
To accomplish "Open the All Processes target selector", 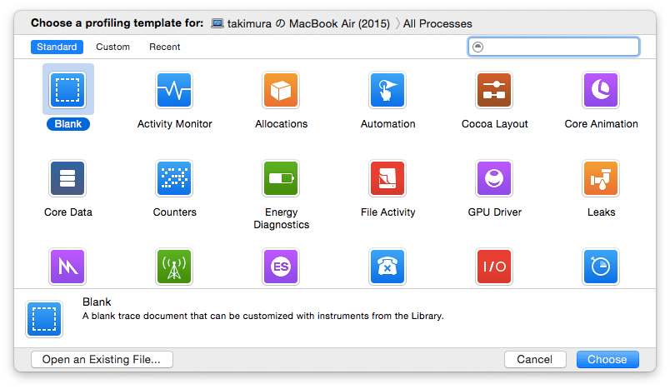I will pos(437,23).
